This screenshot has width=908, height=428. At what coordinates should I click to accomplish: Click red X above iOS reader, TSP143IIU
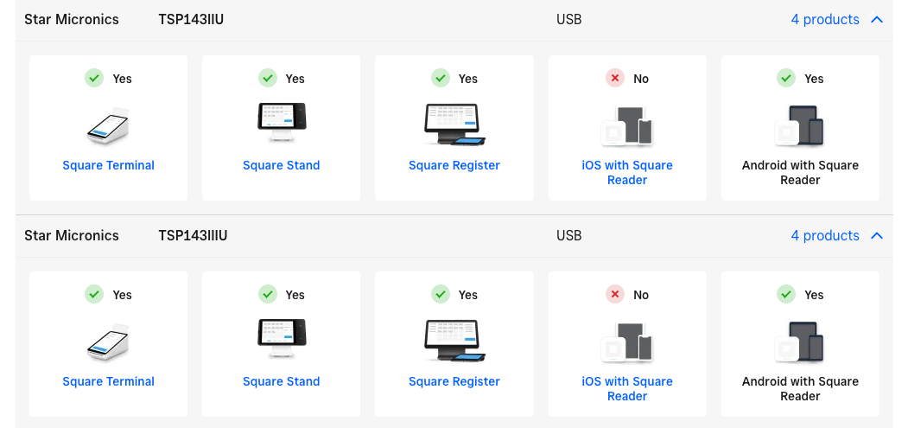[x=615, y=79]
